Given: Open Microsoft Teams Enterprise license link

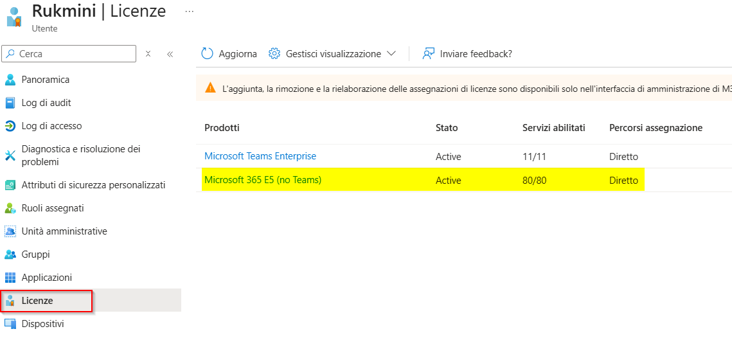Looking at the screenshot, I should 260,156.
